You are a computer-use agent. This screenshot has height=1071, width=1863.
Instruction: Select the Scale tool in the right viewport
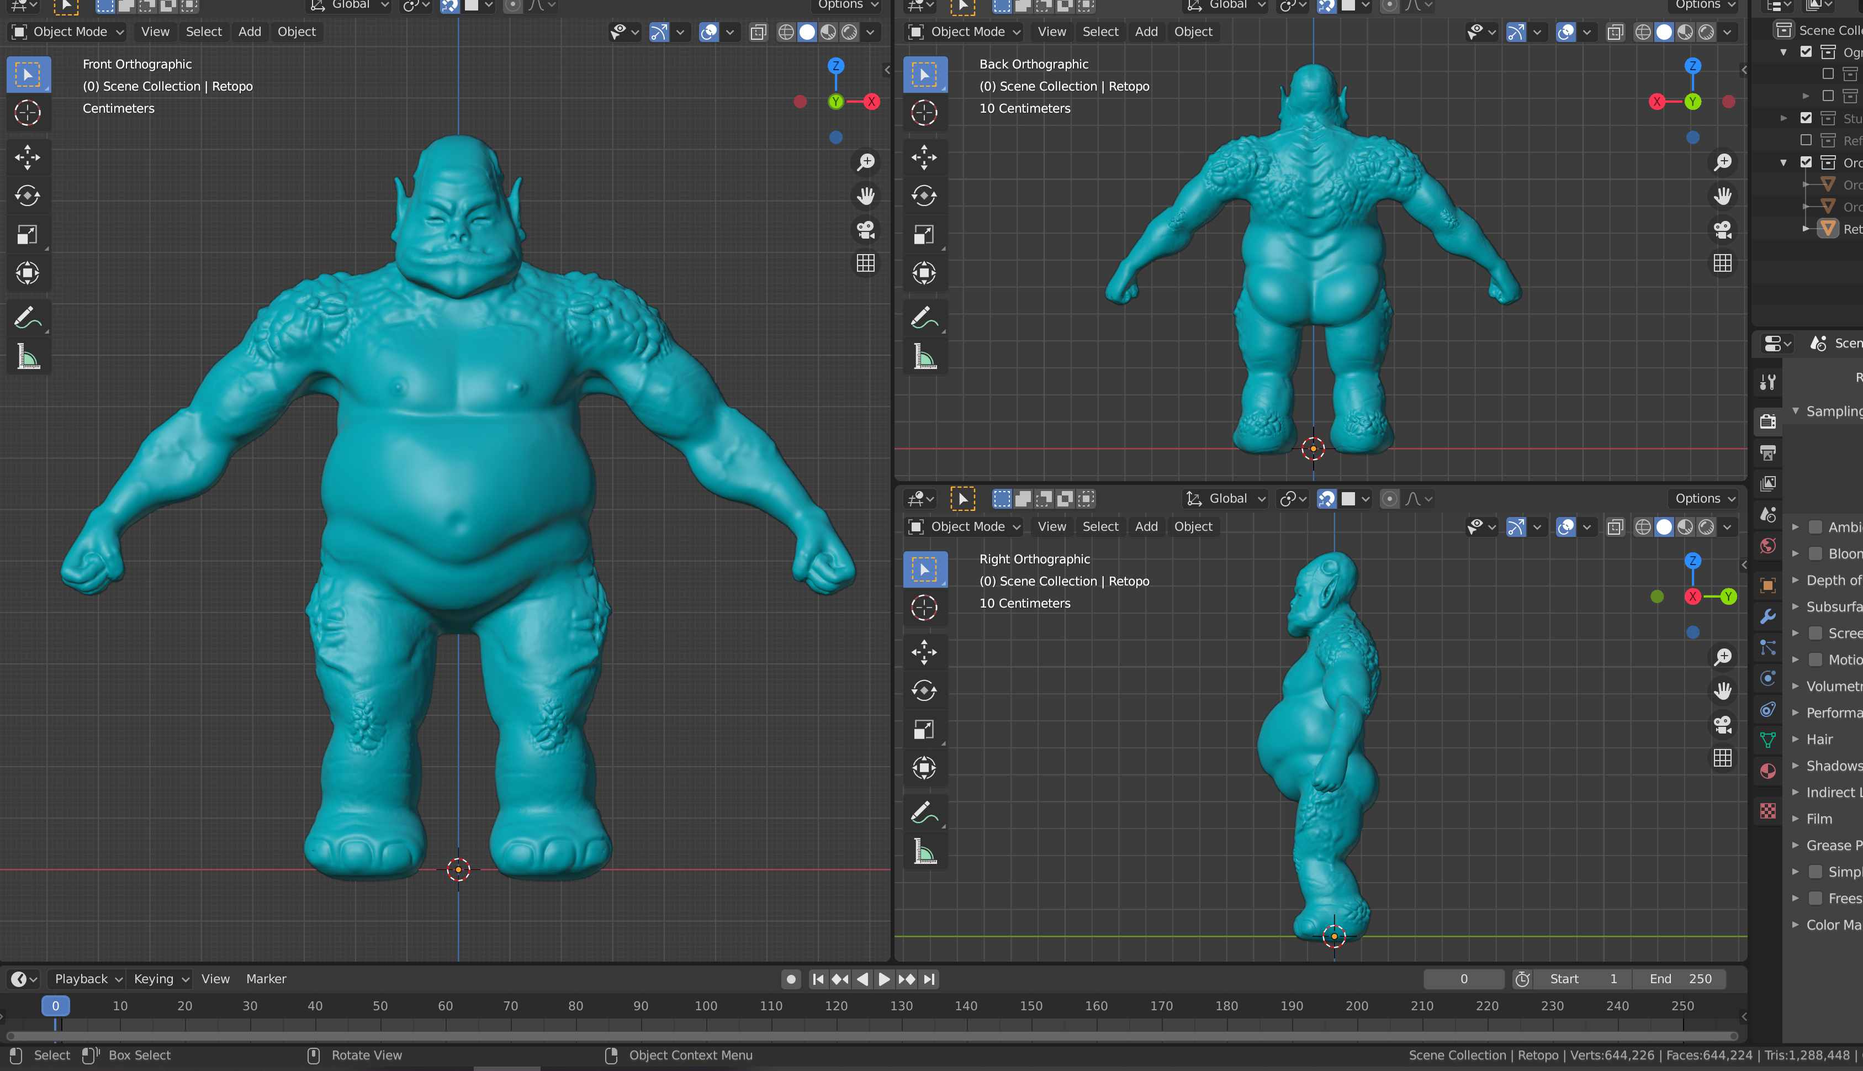[x=925, y=729]
